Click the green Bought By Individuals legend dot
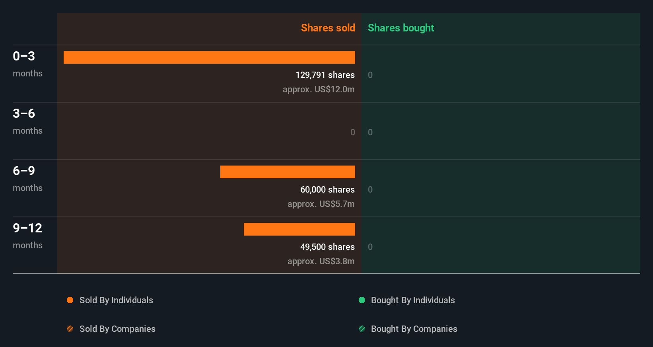This screenshot has width=653, height=347. click(x=362, y=300)
